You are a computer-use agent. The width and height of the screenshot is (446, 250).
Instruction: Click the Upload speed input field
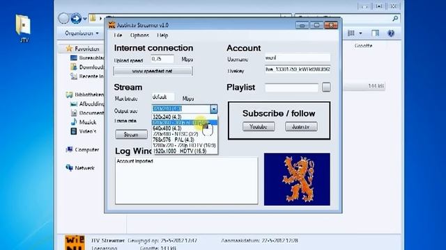[162, 59]
